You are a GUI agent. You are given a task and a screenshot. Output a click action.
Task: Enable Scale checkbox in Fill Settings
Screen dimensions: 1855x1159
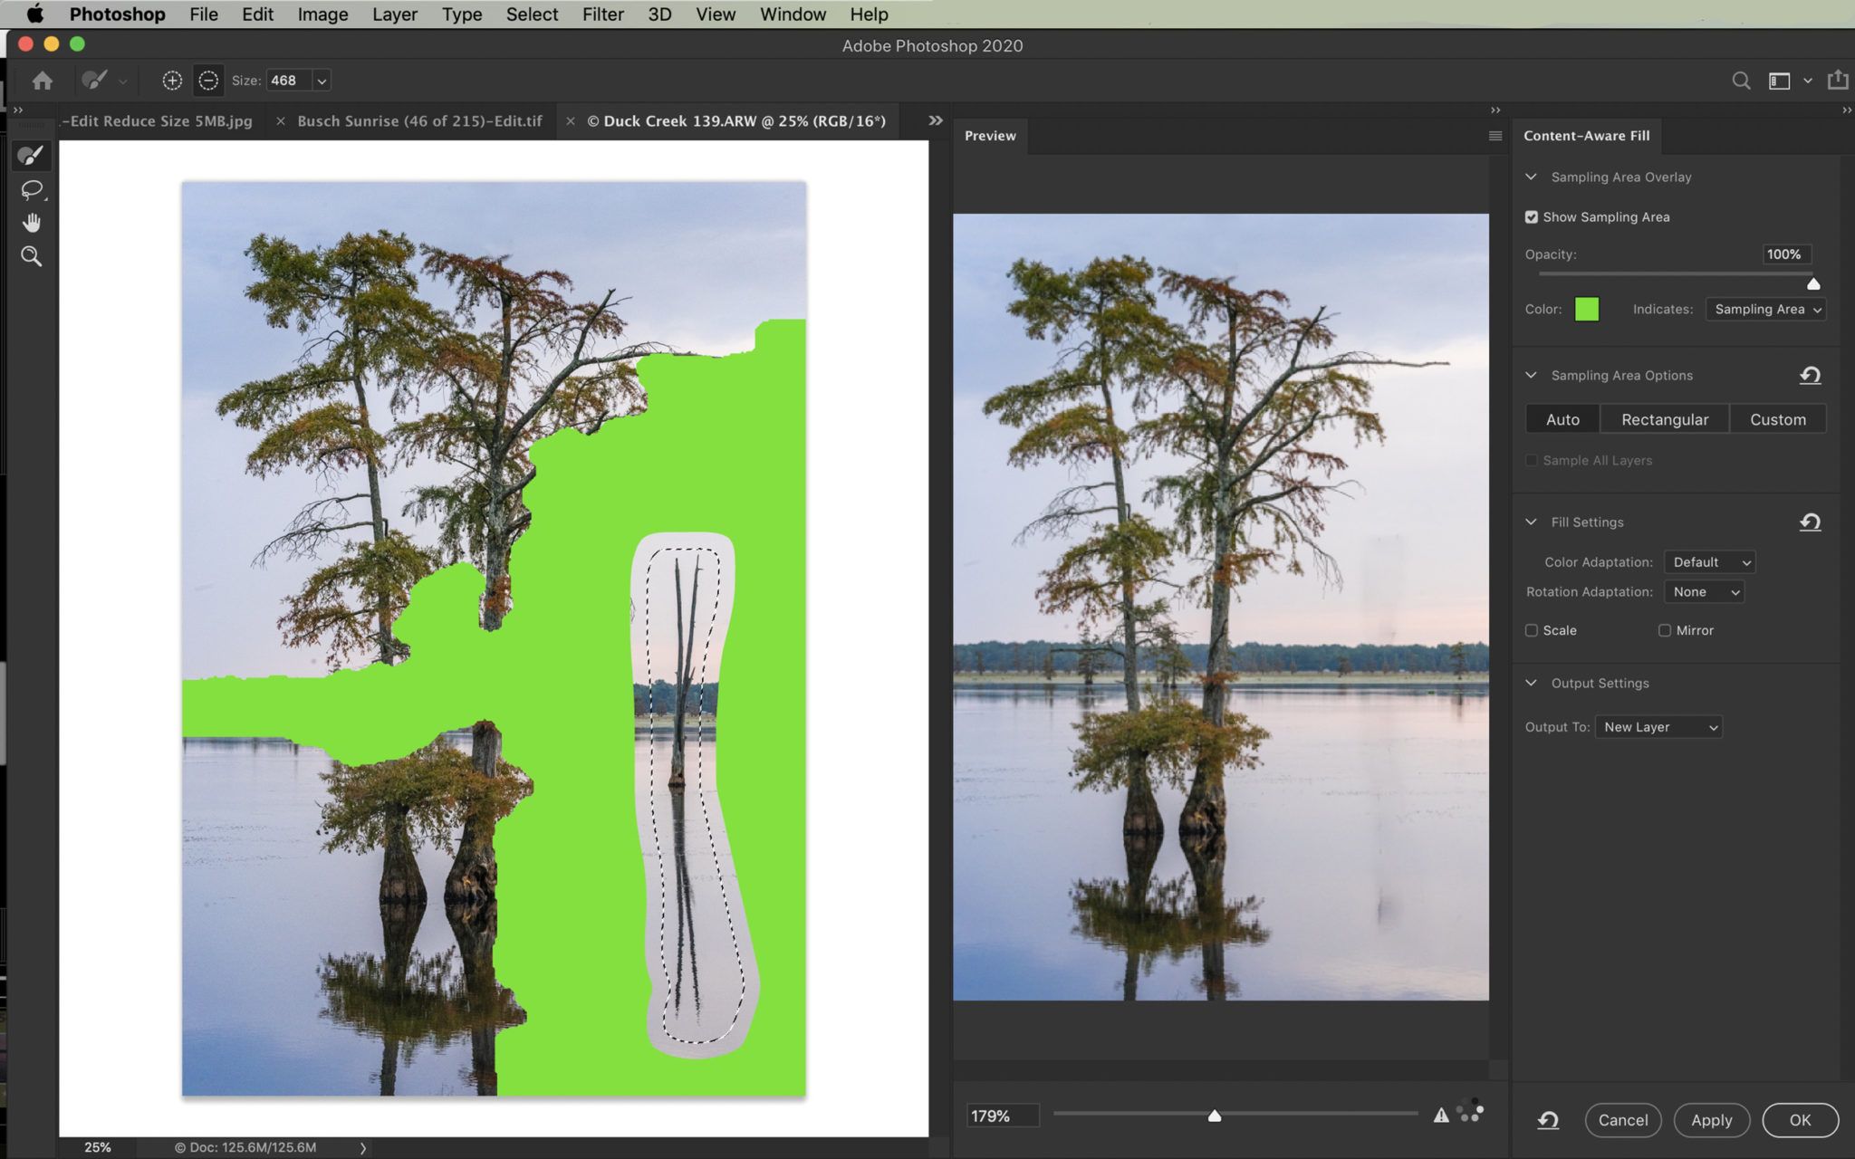click(1532, 630)
